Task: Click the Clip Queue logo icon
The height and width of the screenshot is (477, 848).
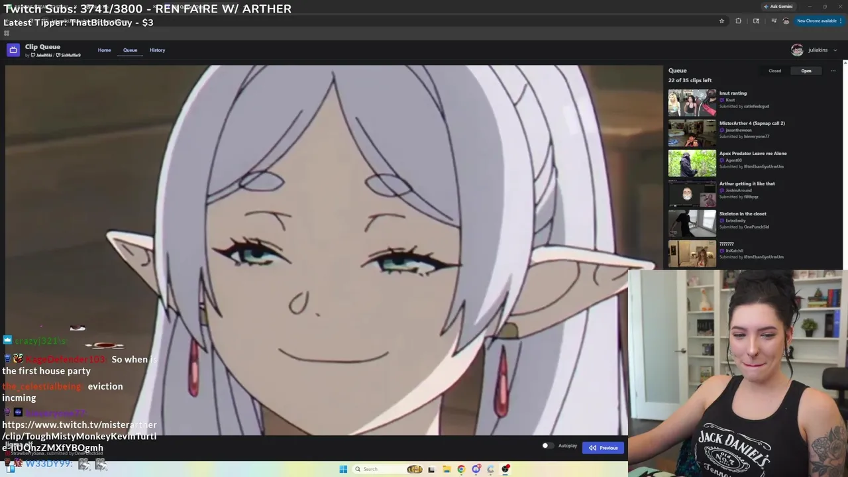Action: pos(13,50)
